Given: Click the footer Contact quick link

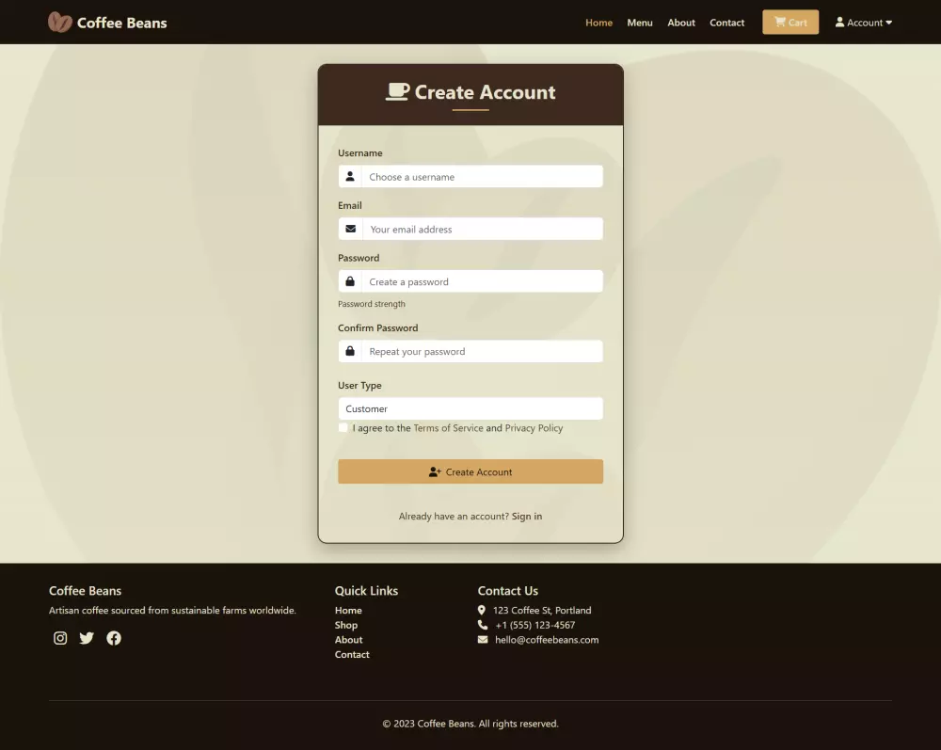Looking at the screenshot, I should point(352,655).
